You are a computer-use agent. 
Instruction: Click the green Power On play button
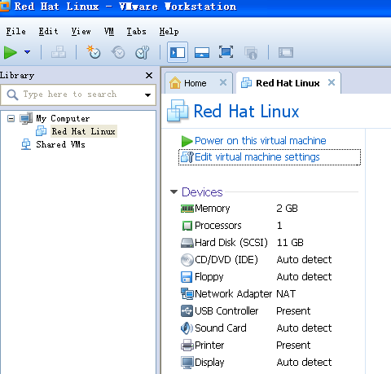[11, 52]
